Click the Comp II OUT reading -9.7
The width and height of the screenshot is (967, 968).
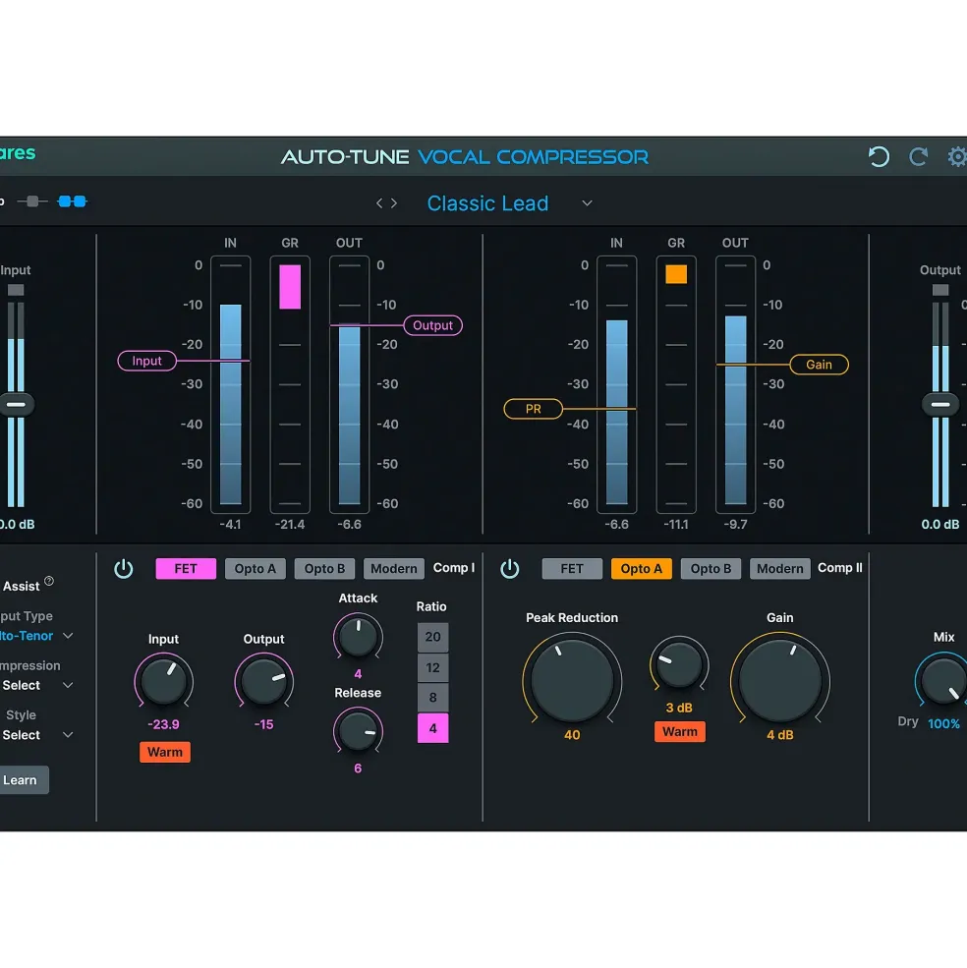pyautogui.click(x=735, y=524)
